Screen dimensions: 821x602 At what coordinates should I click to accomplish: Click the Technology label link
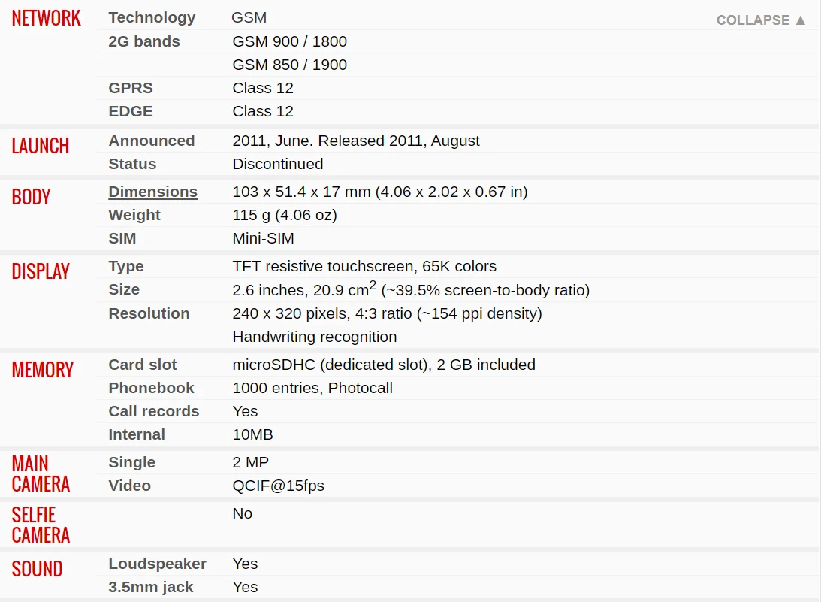pyautogui.click(x=152, y=17)
